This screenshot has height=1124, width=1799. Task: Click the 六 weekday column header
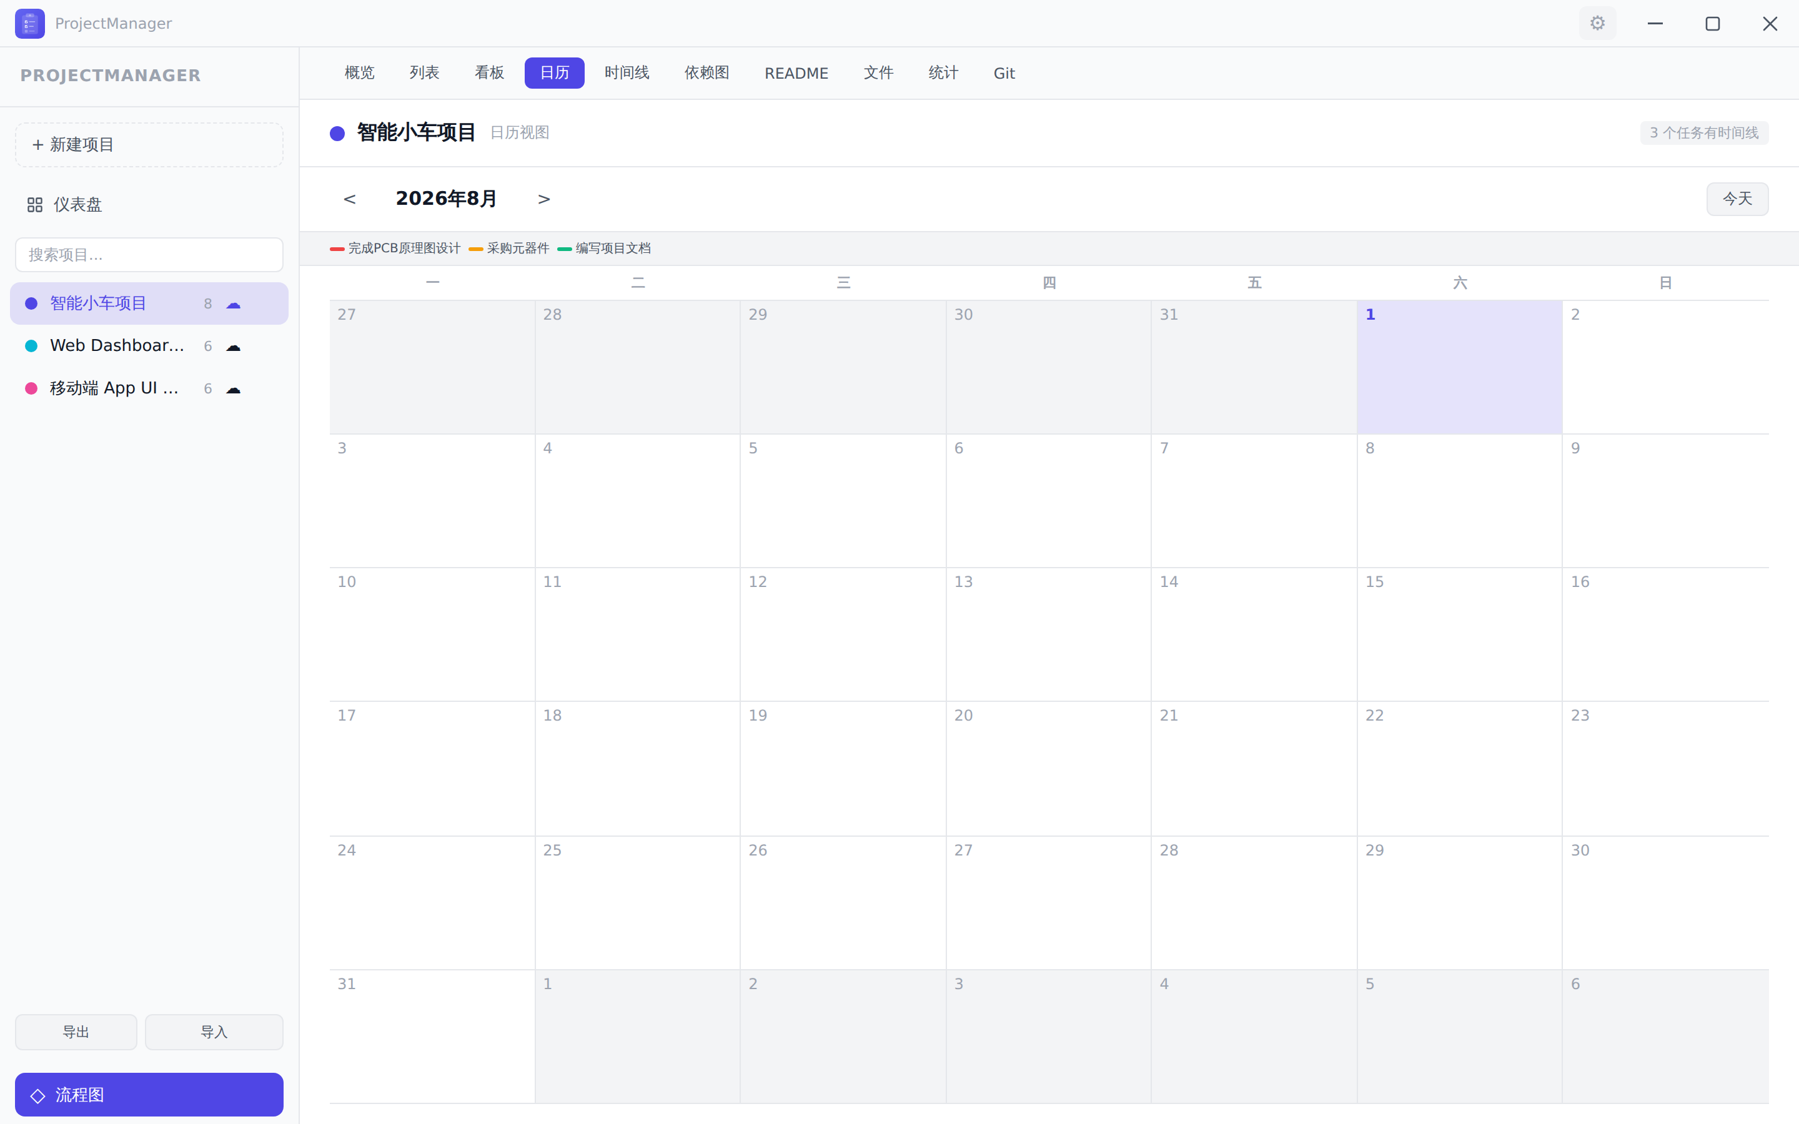tap(1460, 282)
